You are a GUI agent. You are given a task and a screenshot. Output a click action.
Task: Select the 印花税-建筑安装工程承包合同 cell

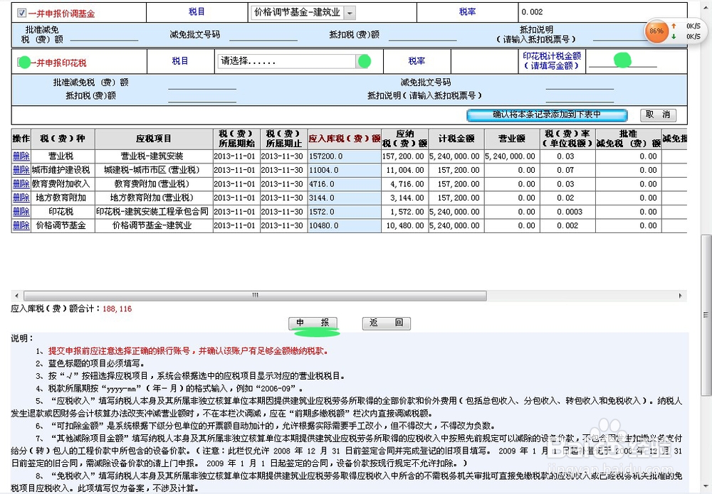point(154,212)
